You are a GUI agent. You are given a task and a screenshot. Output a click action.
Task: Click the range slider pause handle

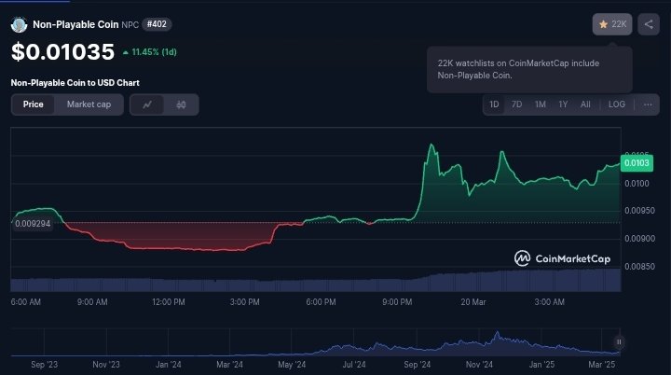point(619,342)
